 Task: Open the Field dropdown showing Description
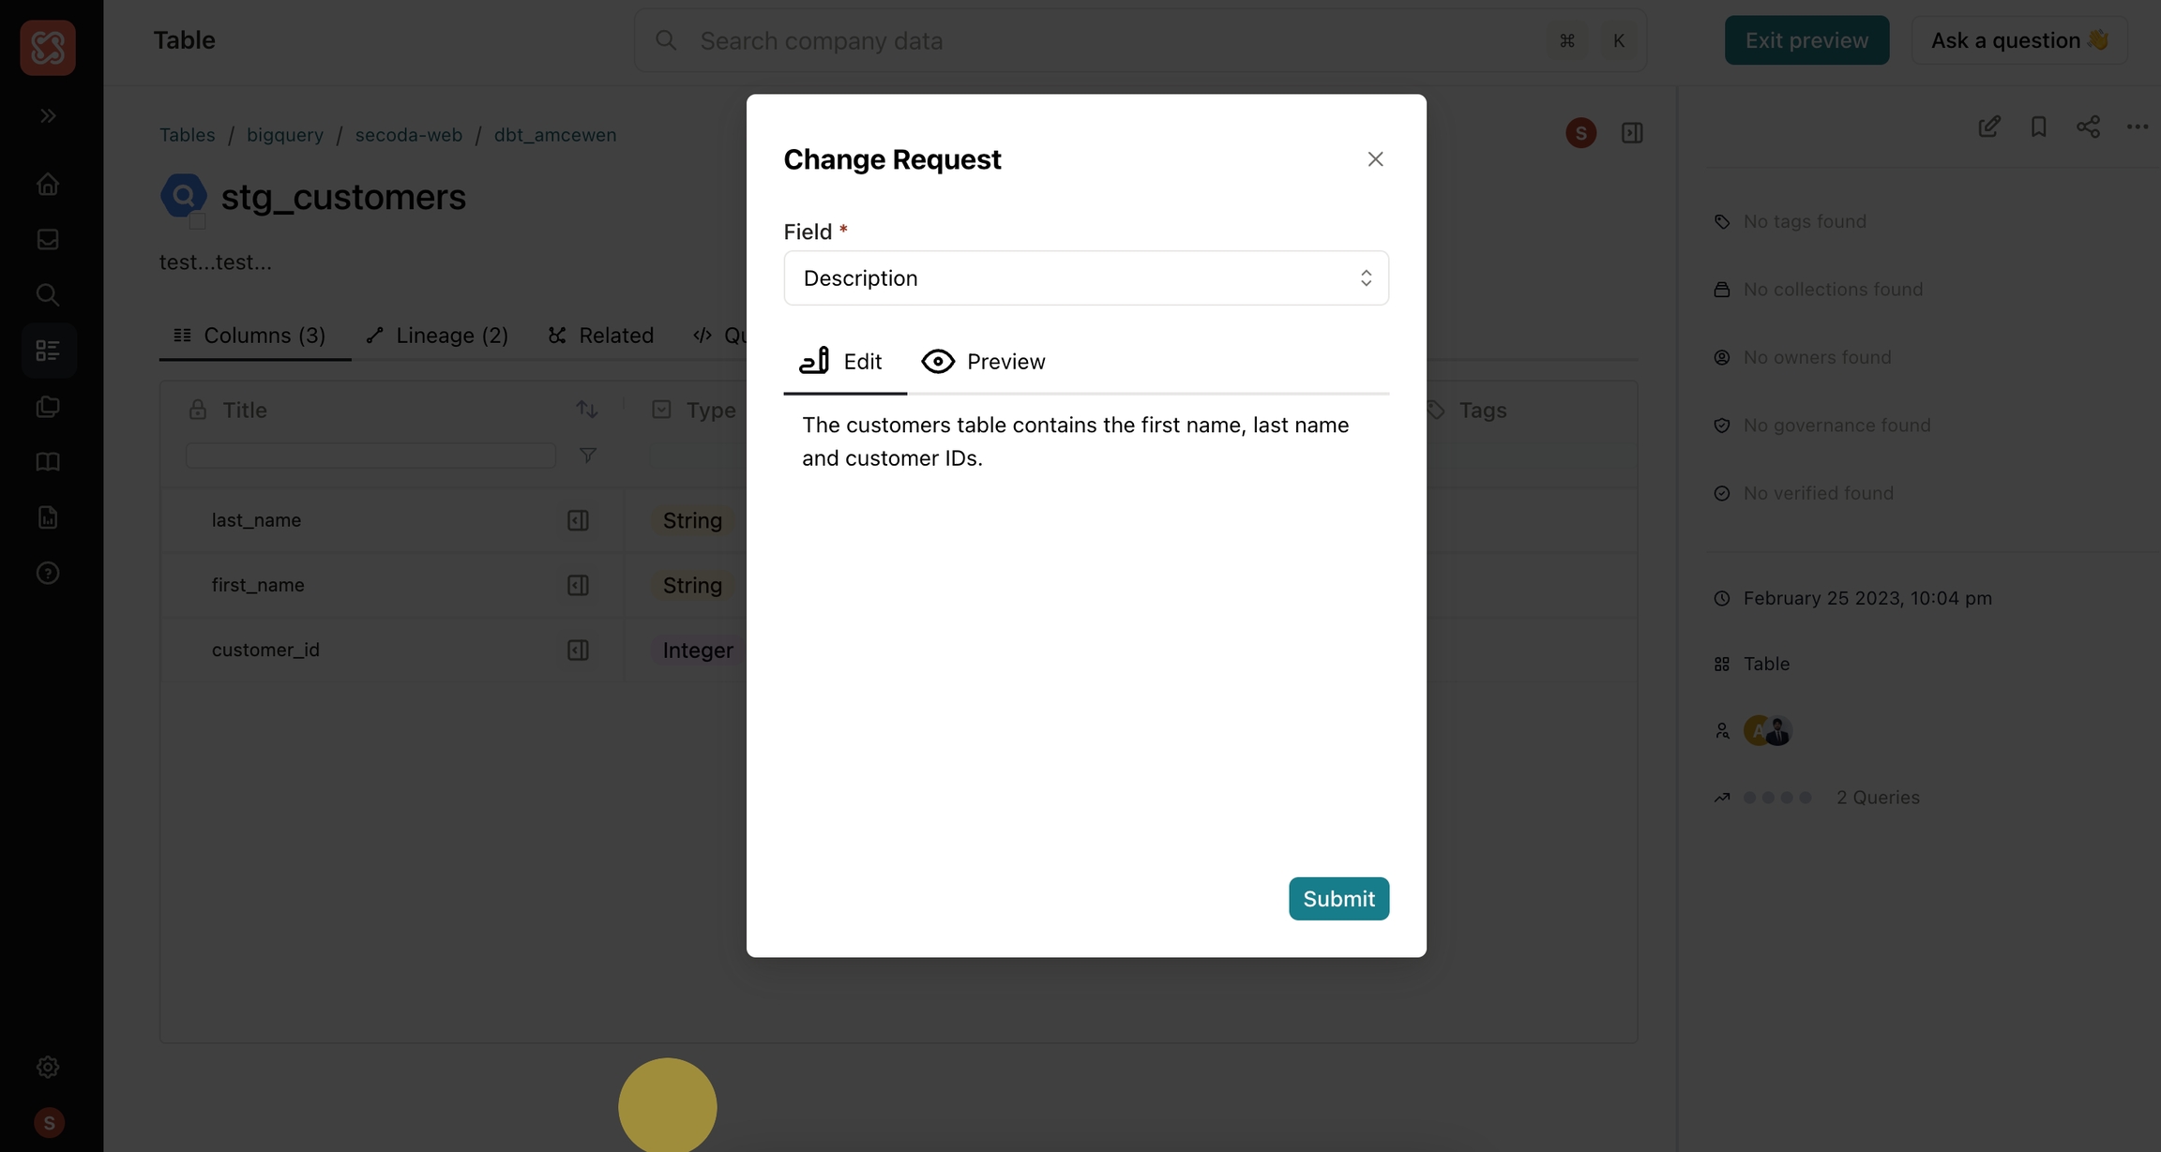[x=1086, y=277]
